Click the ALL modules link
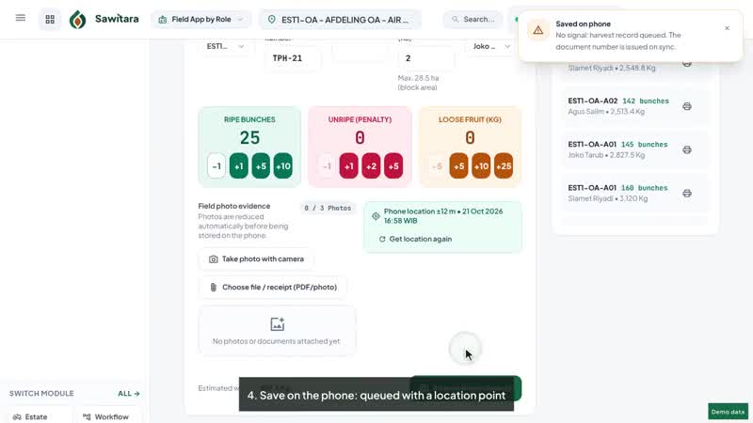The height and width of the screenshot is (423, 753). pyautogui.click(x=129, y=393)
